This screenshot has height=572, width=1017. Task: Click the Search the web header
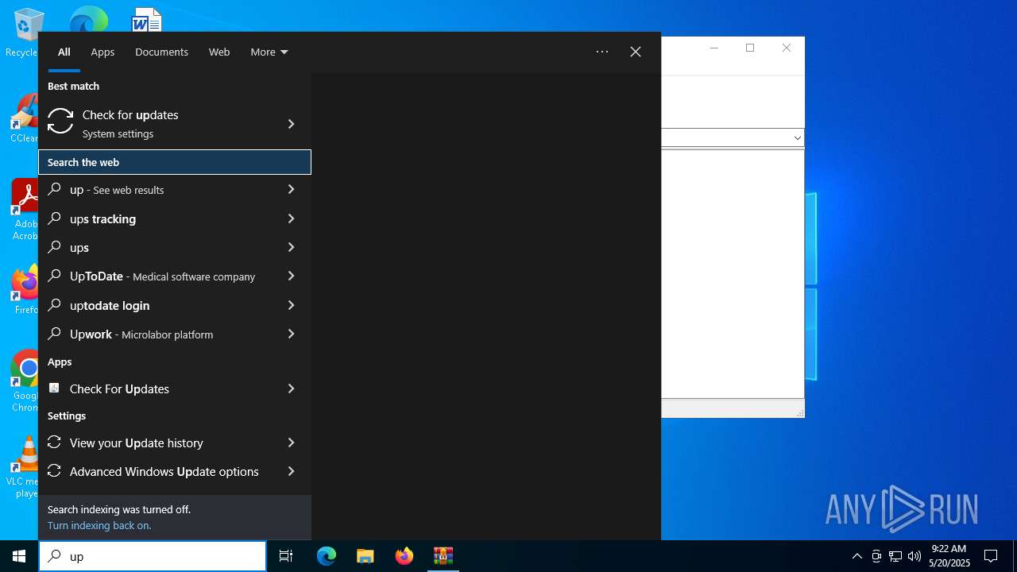coord(175,162)
